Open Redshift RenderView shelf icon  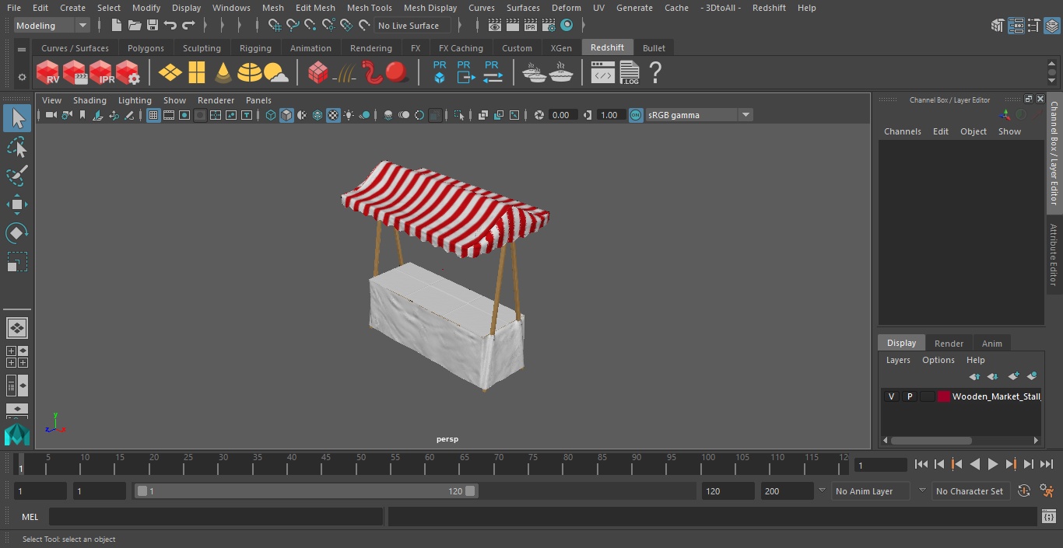pyautogui.click(x=48, y=73)
